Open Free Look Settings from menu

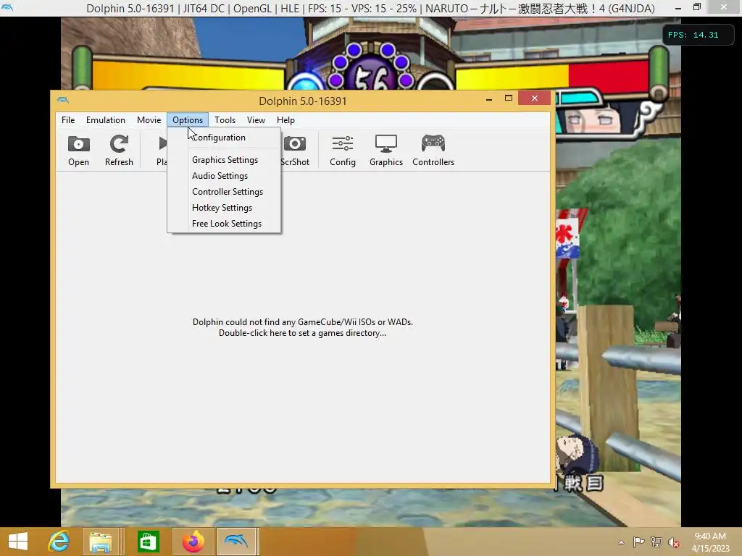click(225, 224)
